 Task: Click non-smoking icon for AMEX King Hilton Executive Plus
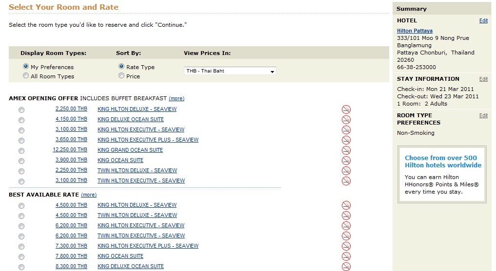[x=346, y=140]
